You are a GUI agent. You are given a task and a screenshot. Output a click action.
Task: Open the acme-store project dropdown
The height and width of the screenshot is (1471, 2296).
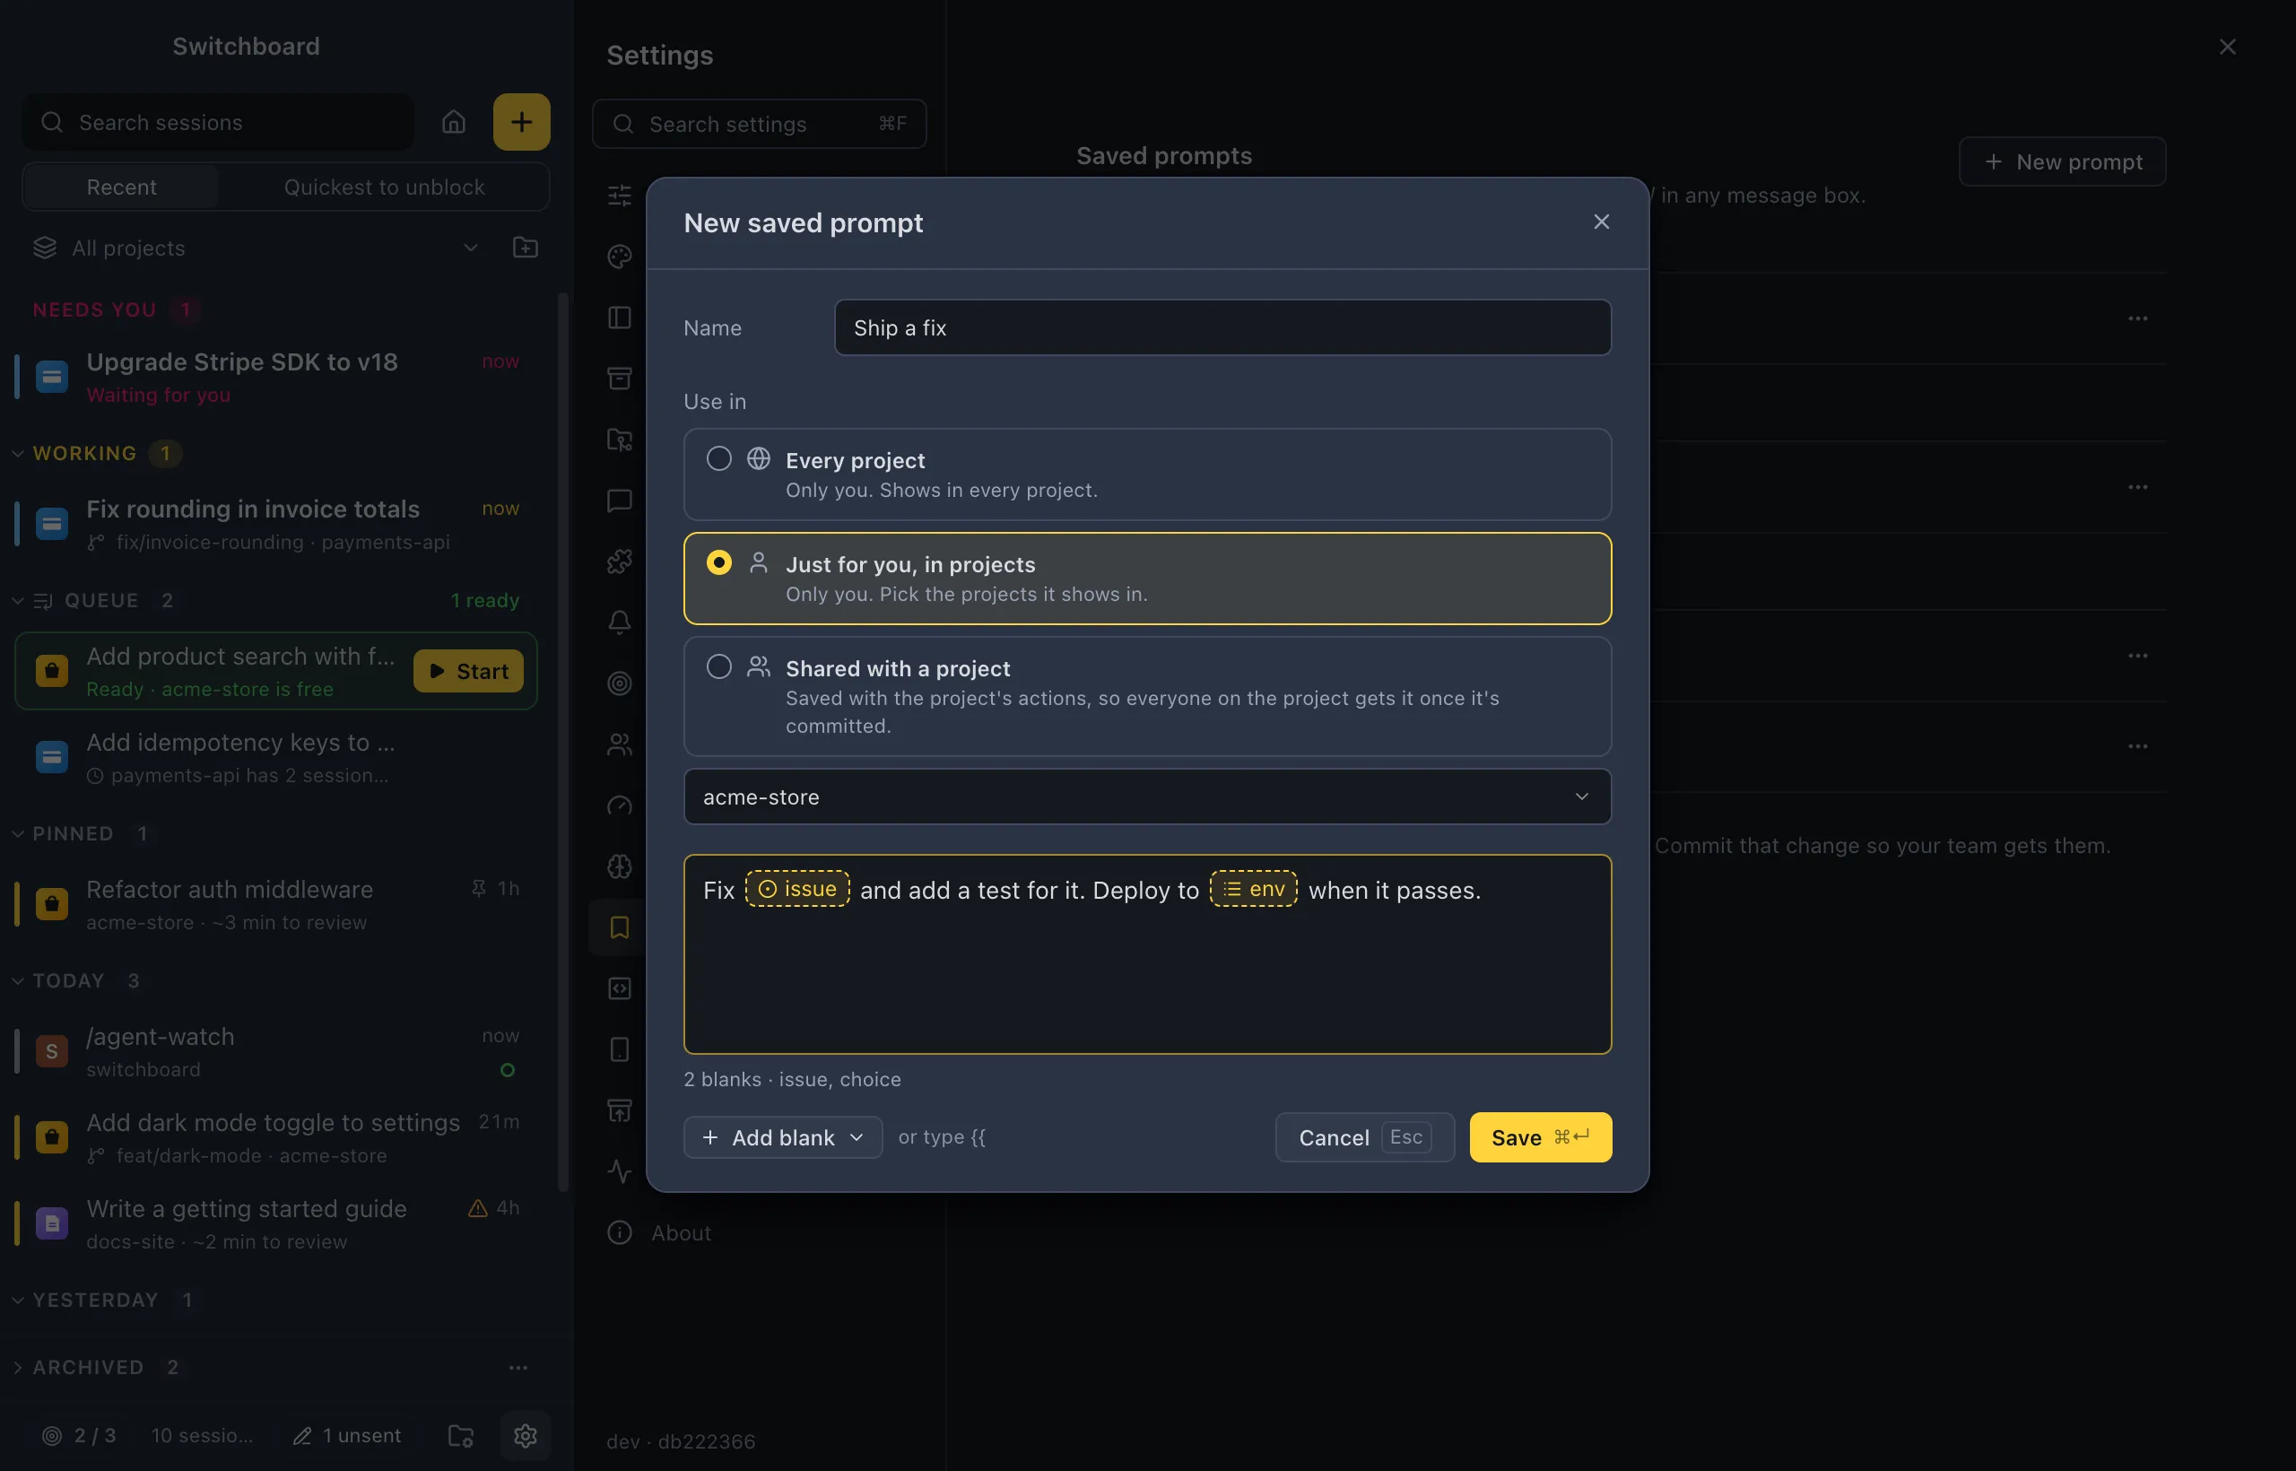(1147, 796)
